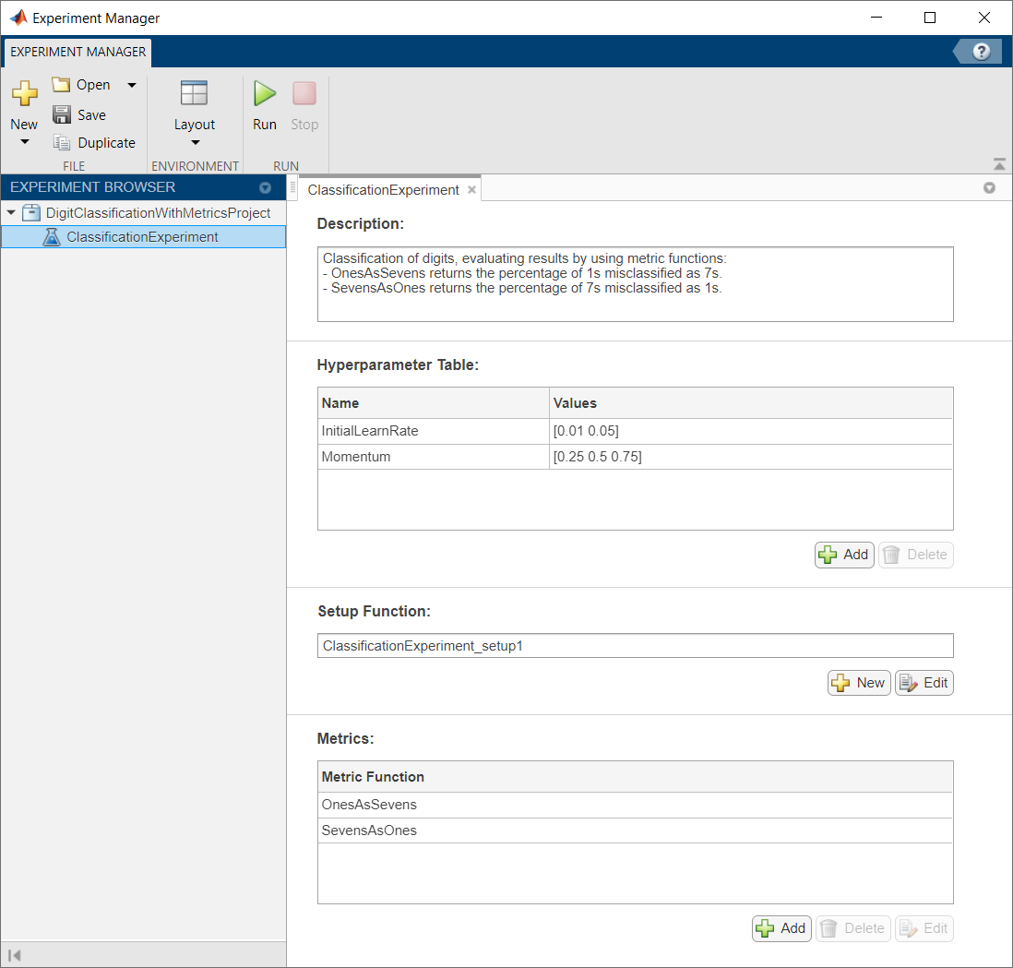Add a hyperparameter with the Add button
The image size is (1013, 968).
(844, 556)
